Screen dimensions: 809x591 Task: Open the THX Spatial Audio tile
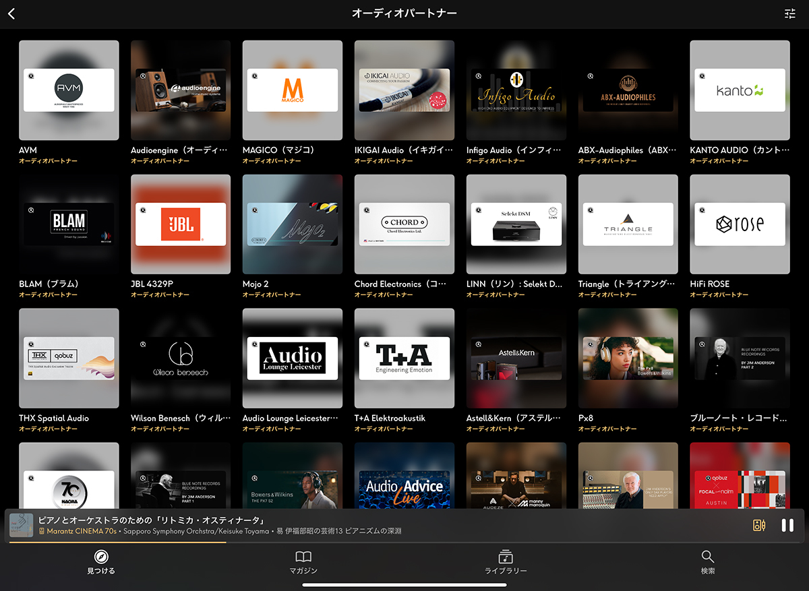69,358
